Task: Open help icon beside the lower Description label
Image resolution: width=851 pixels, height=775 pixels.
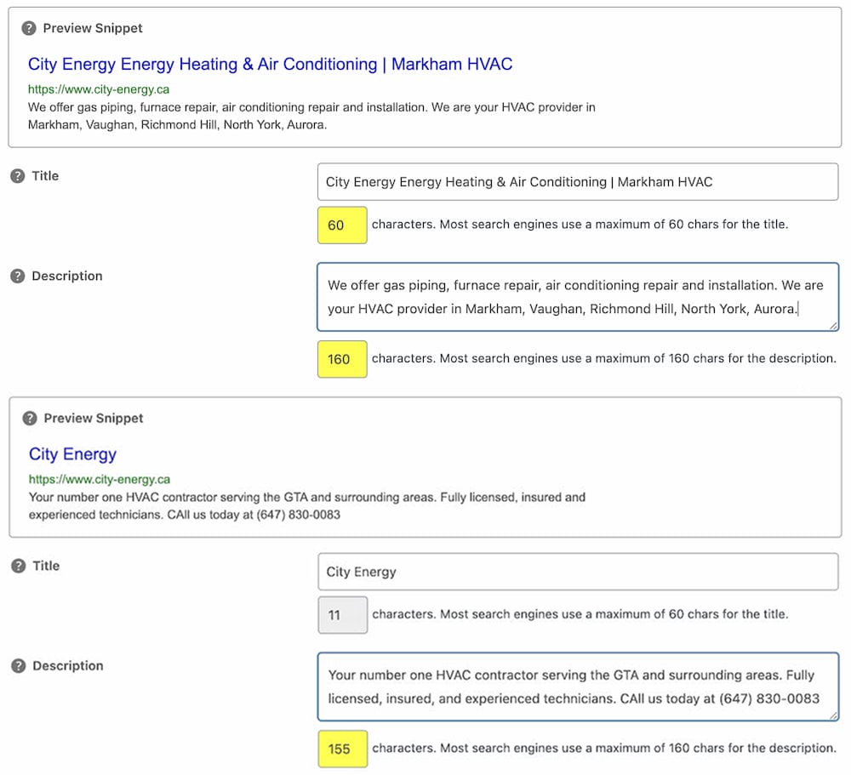Action: (18, 666)
